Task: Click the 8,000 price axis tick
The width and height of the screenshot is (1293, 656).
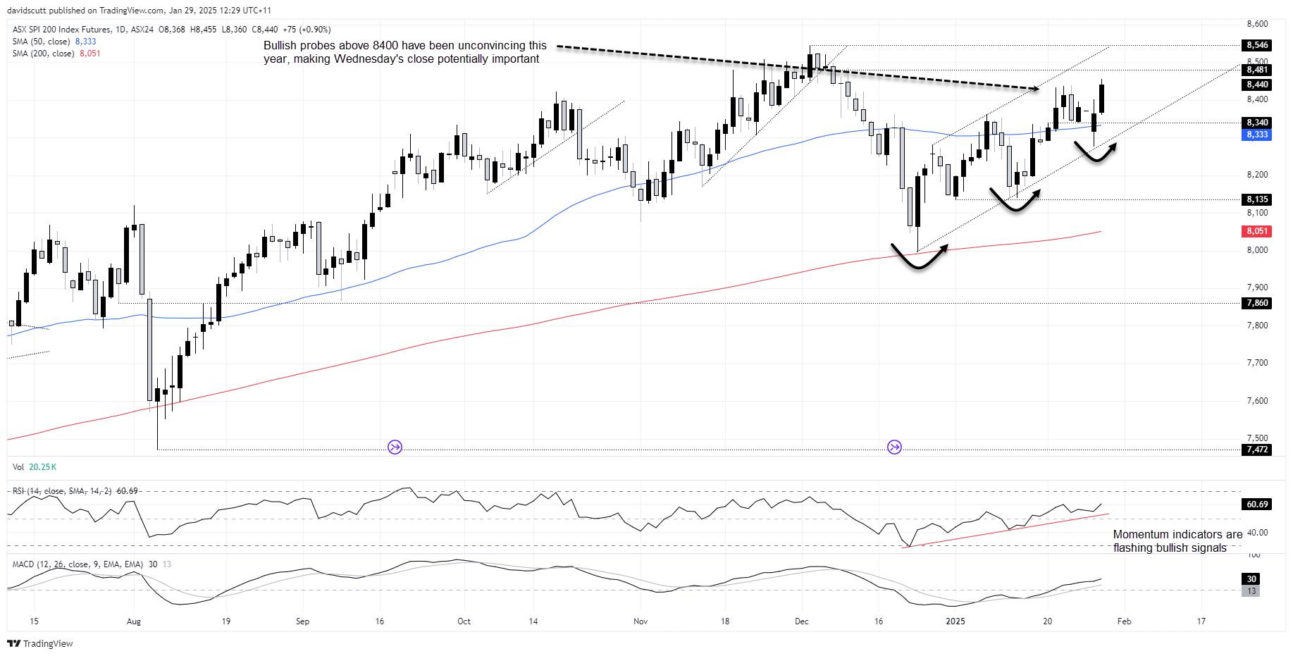Action: (x=1257, y=250)
